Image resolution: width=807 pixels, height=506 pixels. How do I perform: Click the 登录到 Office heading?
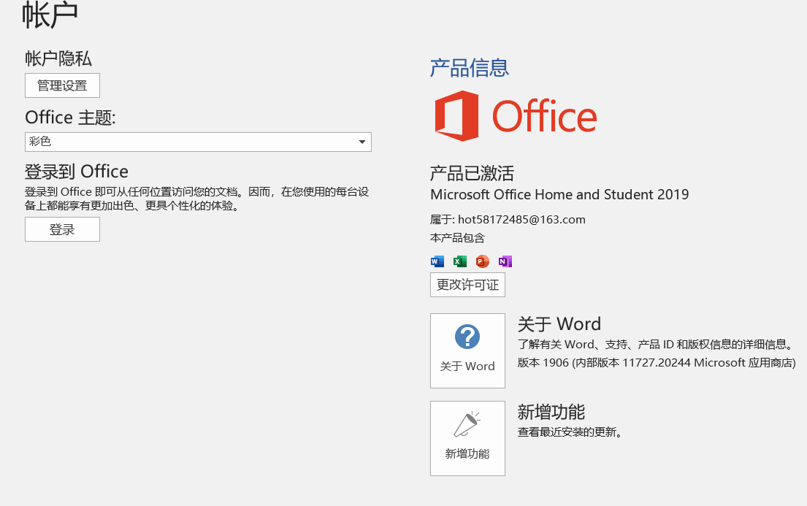click(x=77, y=171)
